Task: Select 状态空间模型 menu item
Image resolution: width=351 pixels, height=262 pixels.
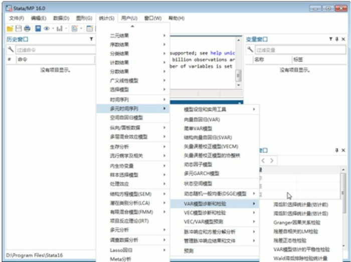Action: tap(215, 183)
